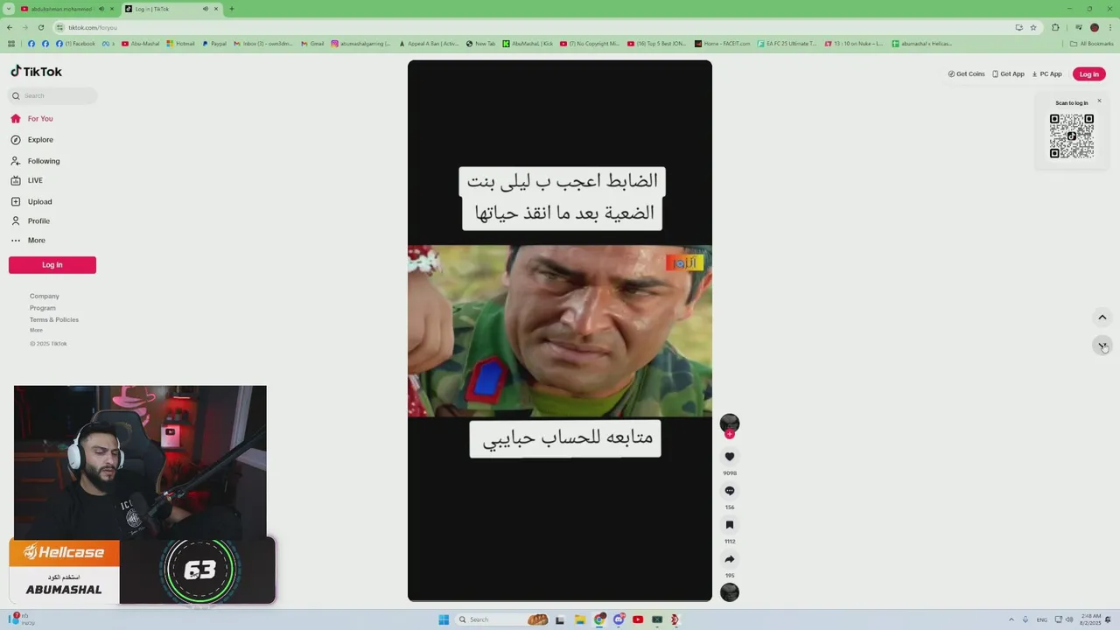The width and height of the screenshot is (1120, 630).
Task: Open the Home - FACEIT.com bookmark
Action: 723,43
